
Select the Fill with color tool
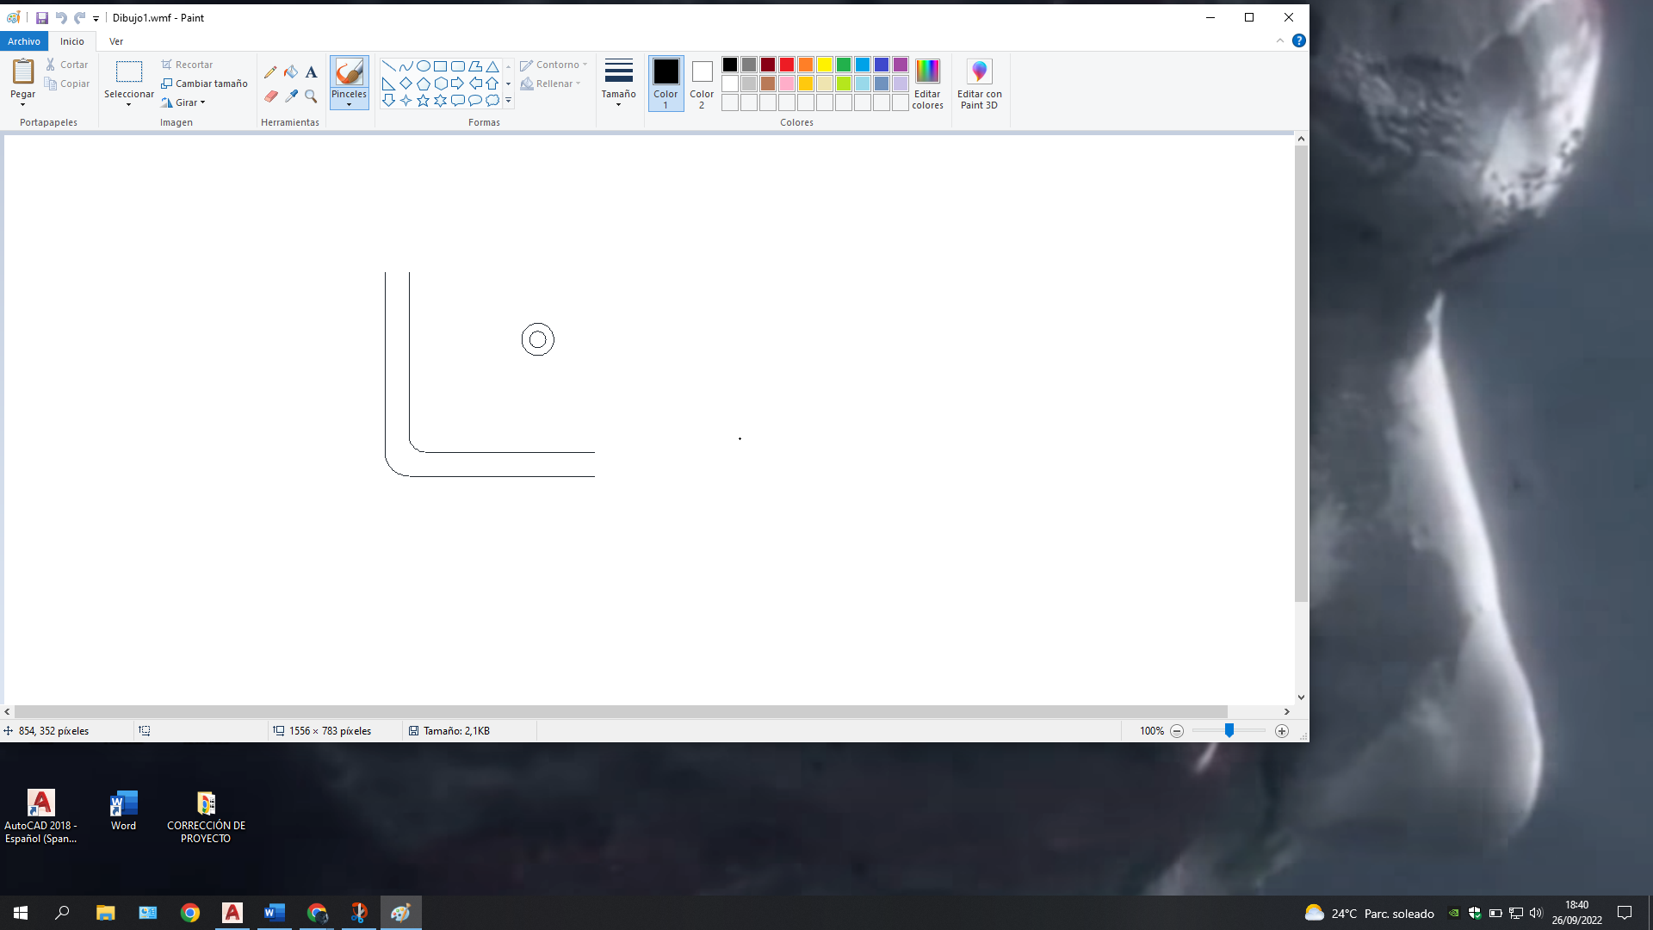pyautogui.click(x=290, y=71)
